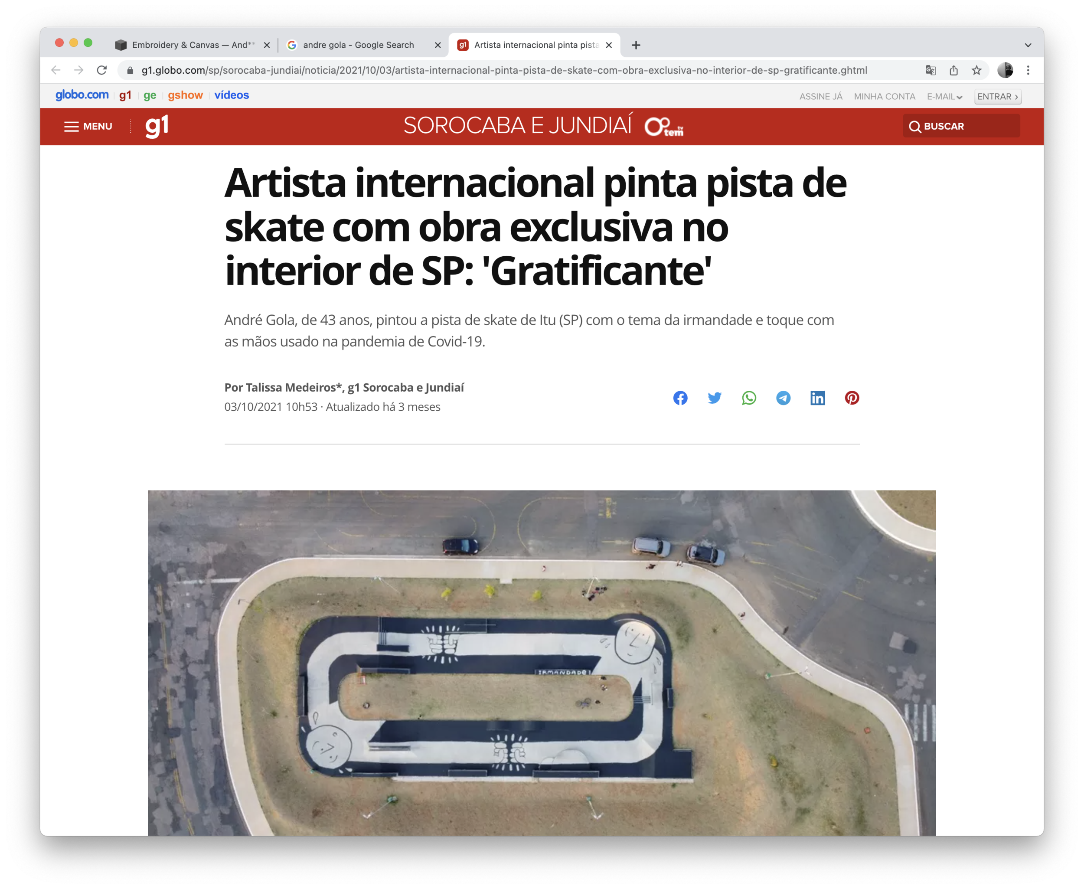Share article on Facebook
The height and width of the screenshot is (889, 1084).
click(680, 398)
